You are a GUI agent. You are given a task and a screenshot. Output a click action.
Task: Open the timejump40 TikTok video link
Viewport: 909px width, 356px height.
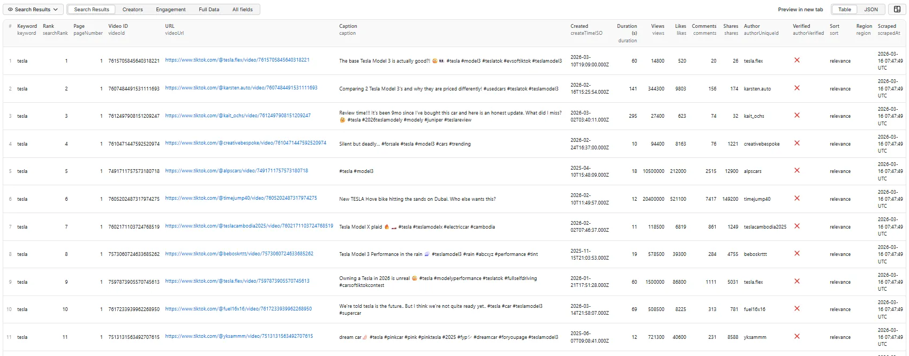(241, 198)
